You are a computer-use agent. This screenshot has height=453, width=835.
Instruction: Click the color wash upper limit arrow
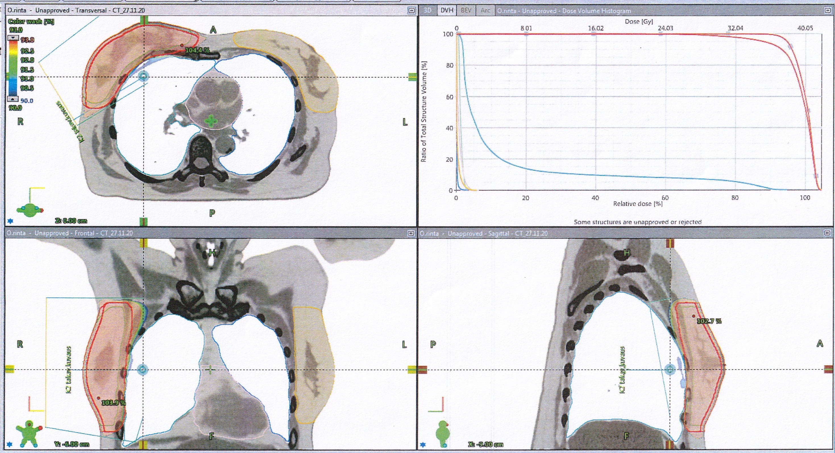13,38
